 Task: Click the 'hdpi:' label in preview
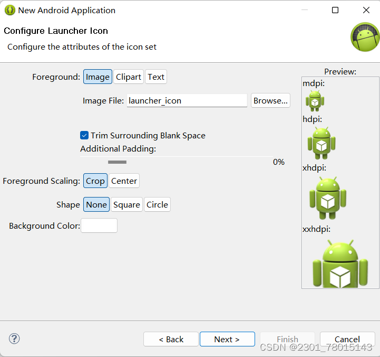coord(313,119)
